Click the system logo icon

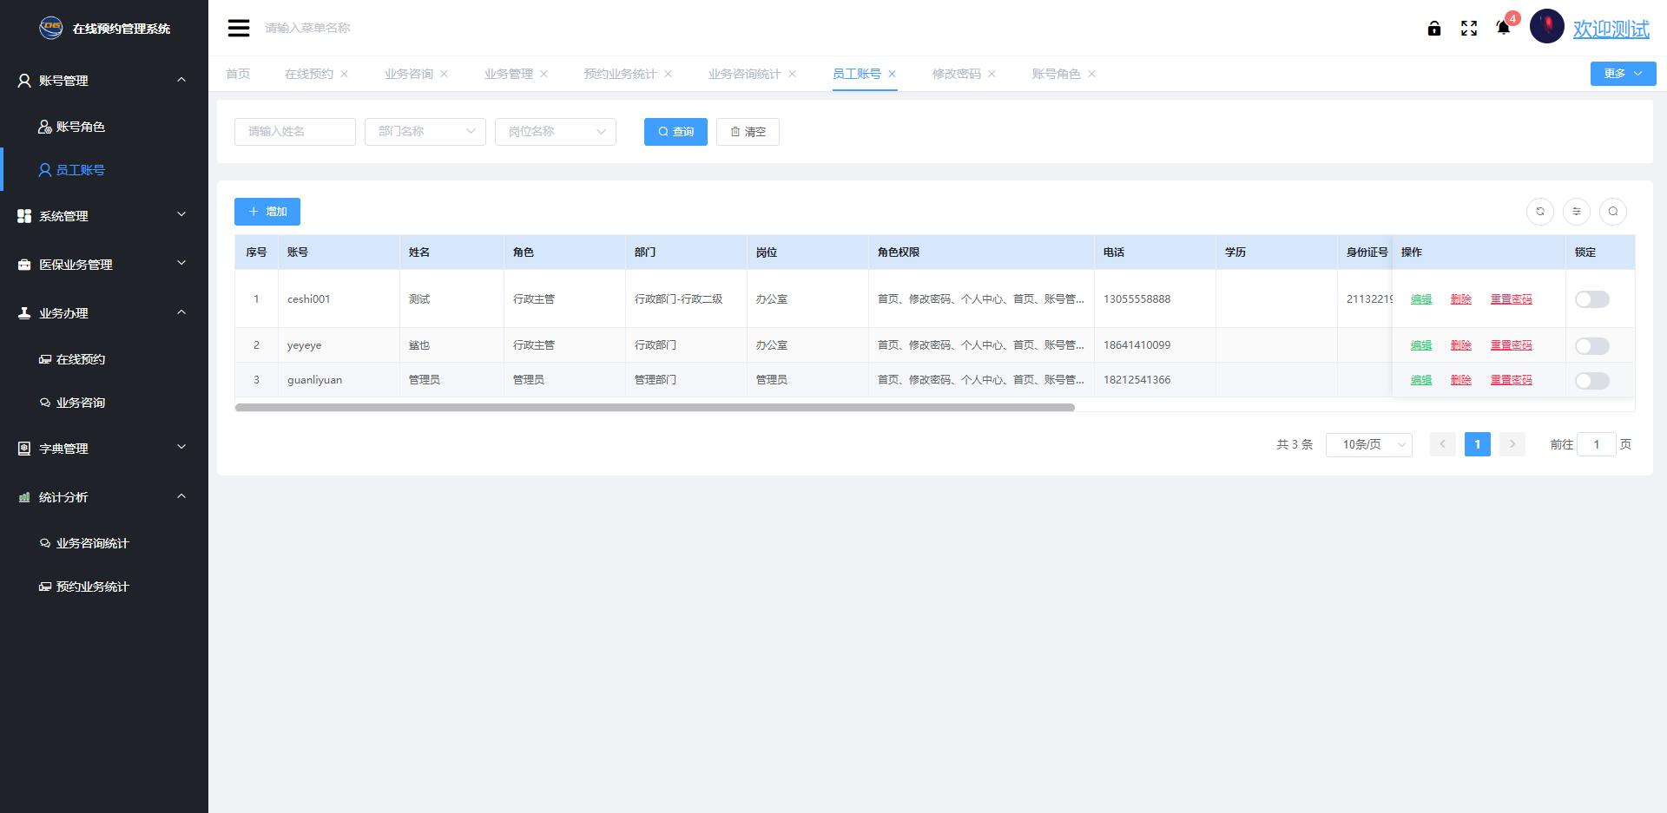pyautogui.click(x=51, y=28)
